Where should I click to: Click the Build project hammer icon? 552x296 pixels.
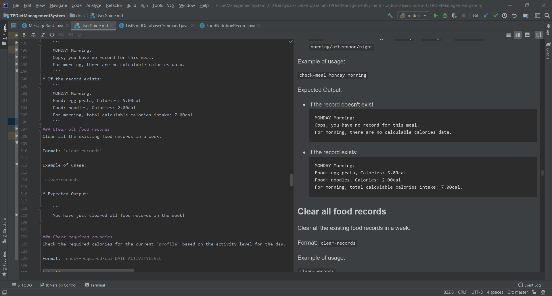(390, 16)
